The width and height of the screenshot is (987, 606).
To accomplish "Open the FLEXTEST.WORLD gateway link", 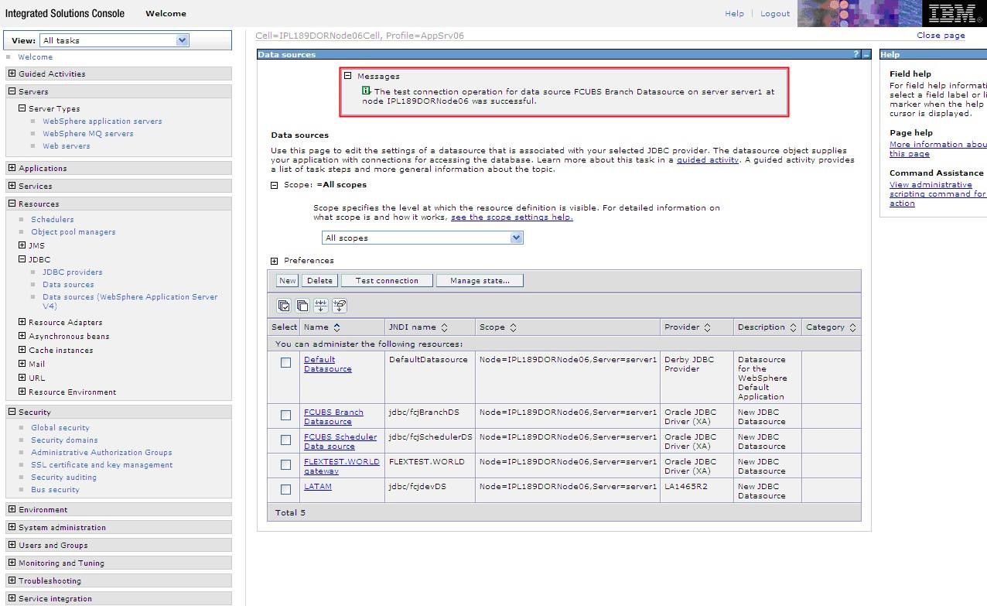I will pyautogui.click(x=341, y=466).
